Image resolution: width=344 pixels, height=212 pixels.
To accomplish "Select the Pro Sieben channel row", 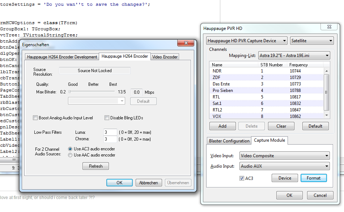I will coord(267,90).
